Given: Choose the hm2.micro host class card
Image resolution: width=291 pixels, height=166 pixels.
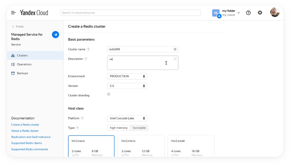Looking at the screenshot, I should [x=141, y=146].
